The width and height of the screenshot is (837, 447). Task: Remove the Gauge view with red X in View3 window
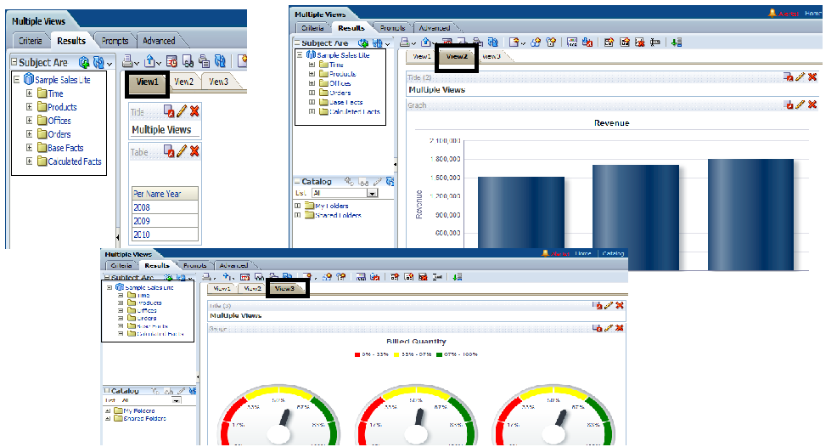click(619, 327)
